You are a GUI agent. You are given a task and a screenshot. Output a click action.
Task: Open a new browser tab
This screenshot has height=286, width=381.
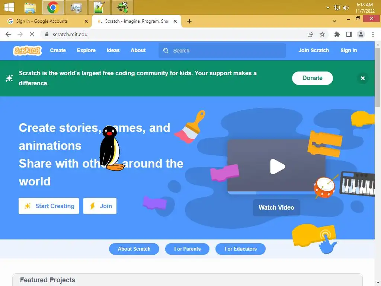[x=189, y=21]
